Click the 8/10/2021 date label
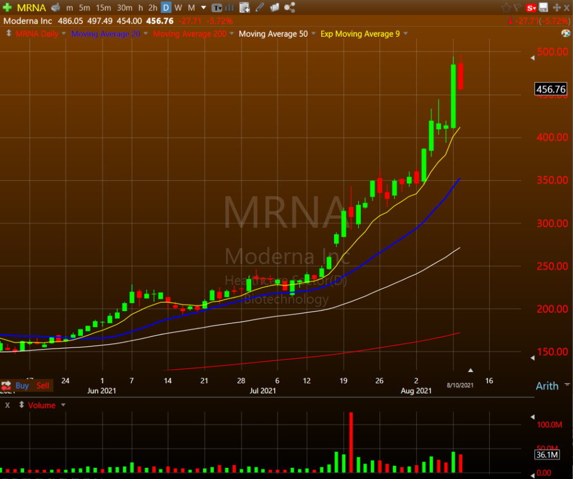The height and width of the screenshot is (479, 573). pos(460,385)
